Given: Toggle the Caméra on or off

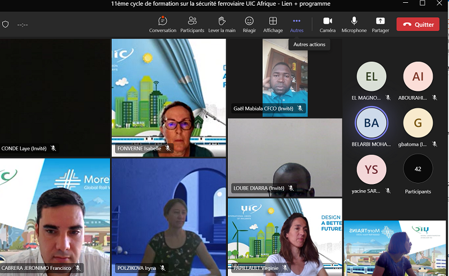Looking at the screenshot, I should [x=327, y=25].
